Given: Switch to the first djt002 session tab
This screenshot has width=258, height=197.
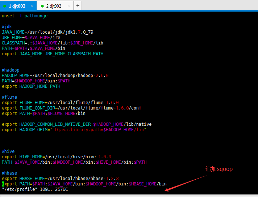Looking at the screenshot, I should tap(18, 6).
